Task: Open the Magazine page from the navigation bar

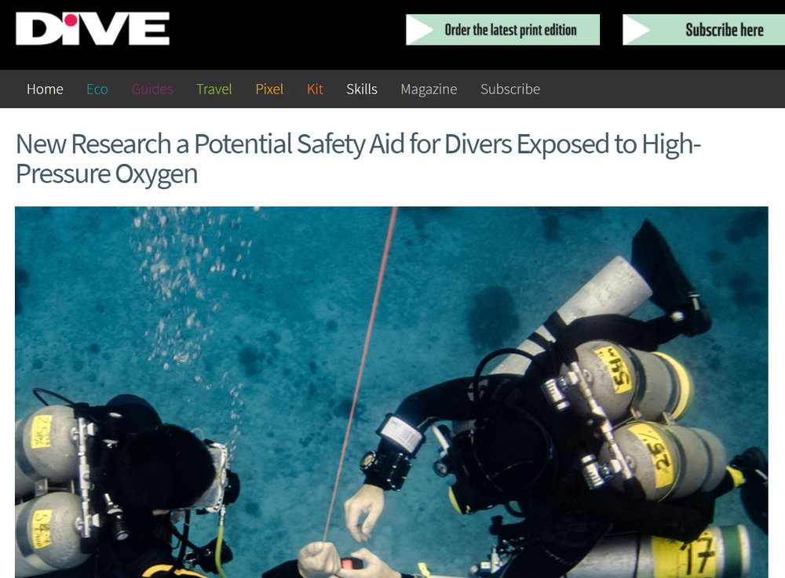Action: coord(429,89)
